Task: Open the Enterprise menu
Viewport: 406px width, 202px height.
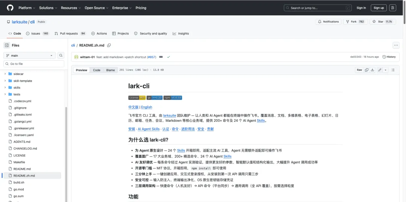Action: click(x=122, y=8)
